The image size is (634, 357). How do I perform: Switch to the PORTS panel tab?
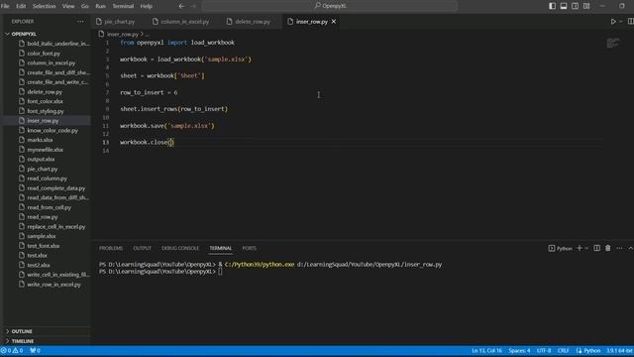click(x=249, y=248)
